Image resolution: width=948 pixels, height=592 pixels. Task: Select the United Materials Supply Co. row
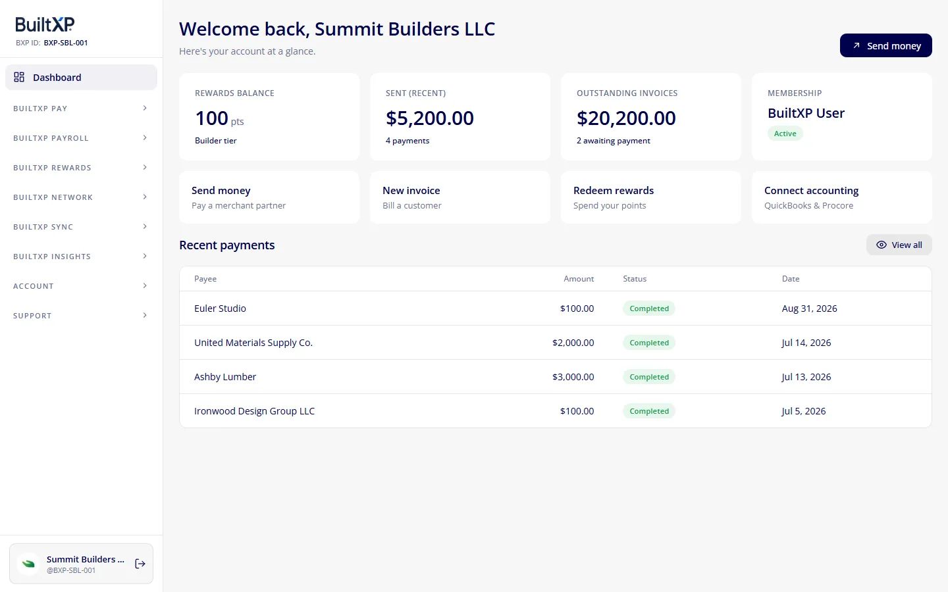[x=556, y=343]
